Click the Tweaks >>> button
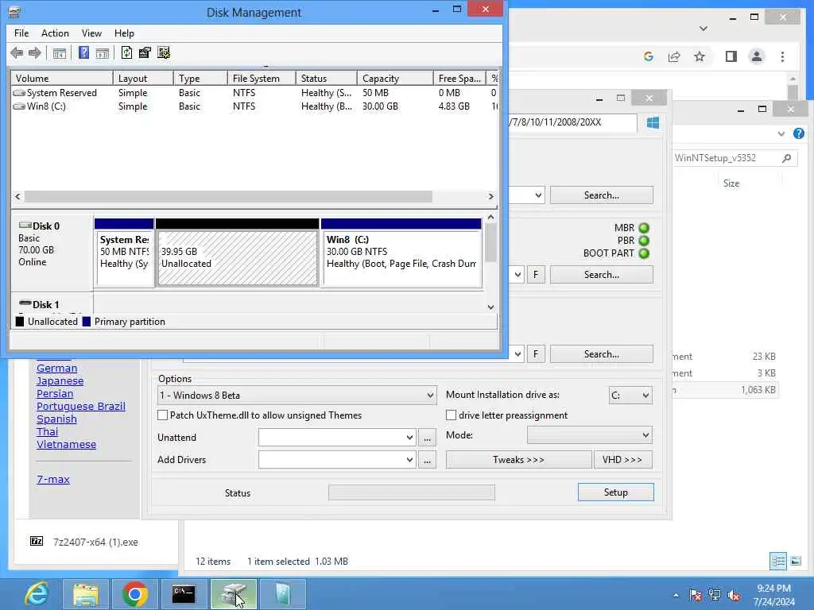 (x=518, y=460)
